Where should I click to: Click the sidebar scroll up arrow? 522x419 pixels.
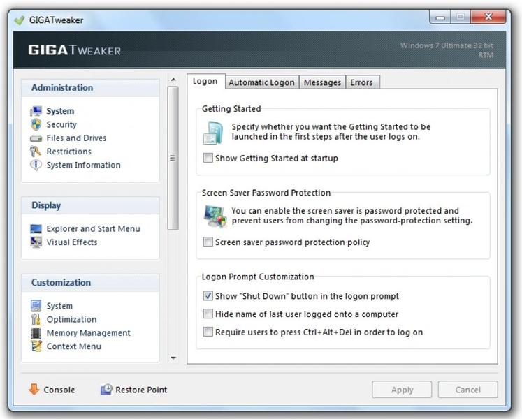pos(173,80)
